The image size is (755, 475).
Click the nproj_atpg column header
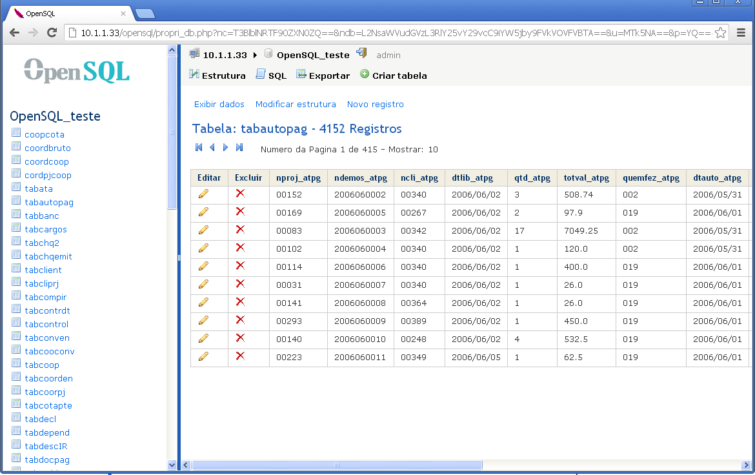click(299, 177)
